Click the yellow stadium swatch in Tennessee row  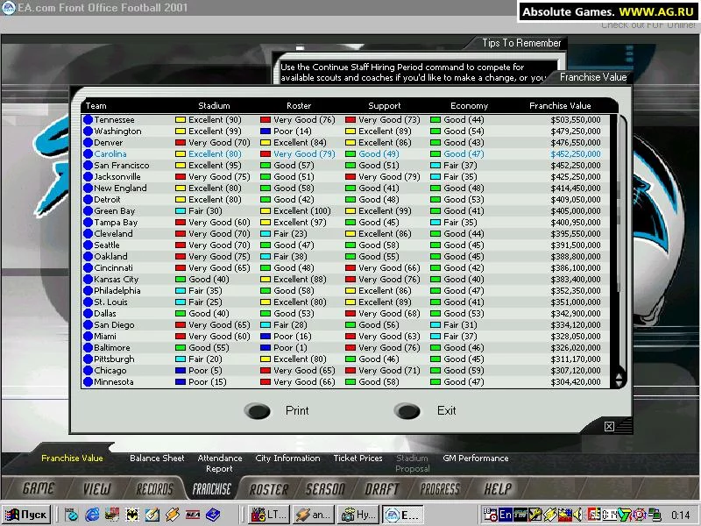181,120
